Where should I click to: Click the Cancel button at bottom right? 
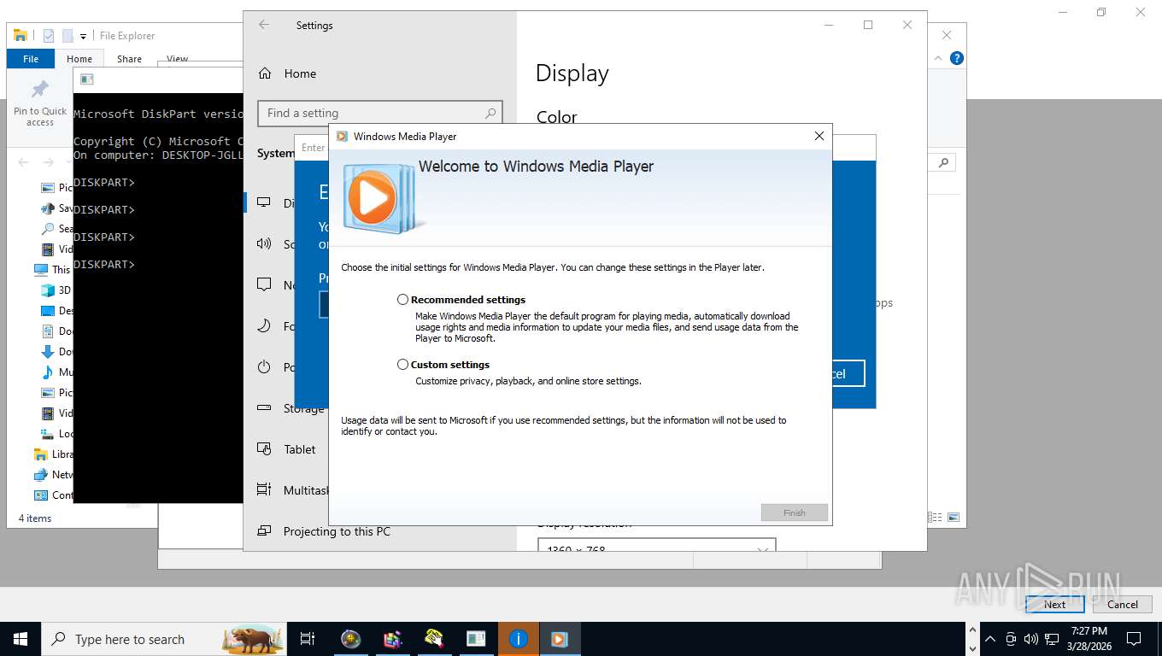(x=1123, y=604)
